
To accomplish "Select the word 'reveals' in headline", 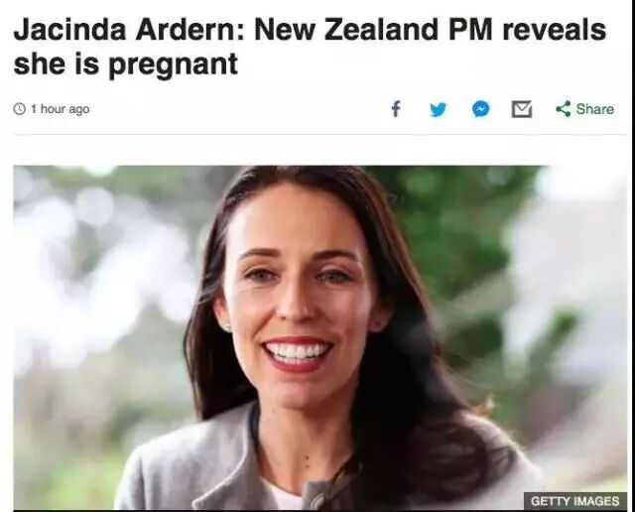I will coord(554,31).
